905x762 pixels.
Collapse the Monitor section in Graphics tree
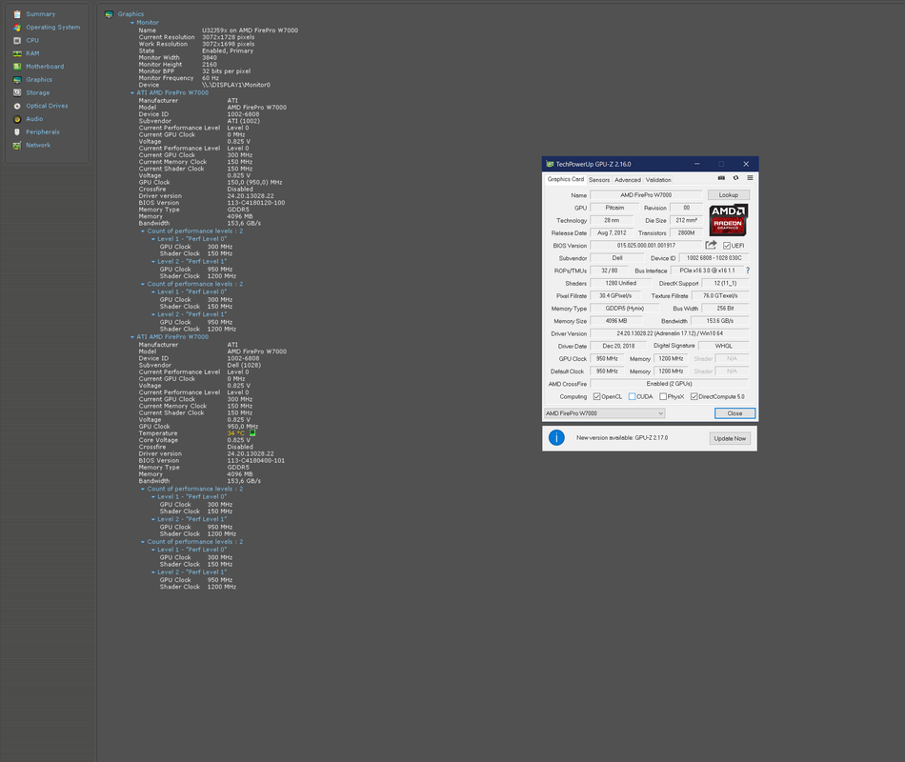point(132,23)
